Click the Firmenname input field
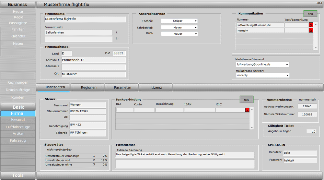Image resolution: width=324 pixels, height=180 pixels. (85, 19)
